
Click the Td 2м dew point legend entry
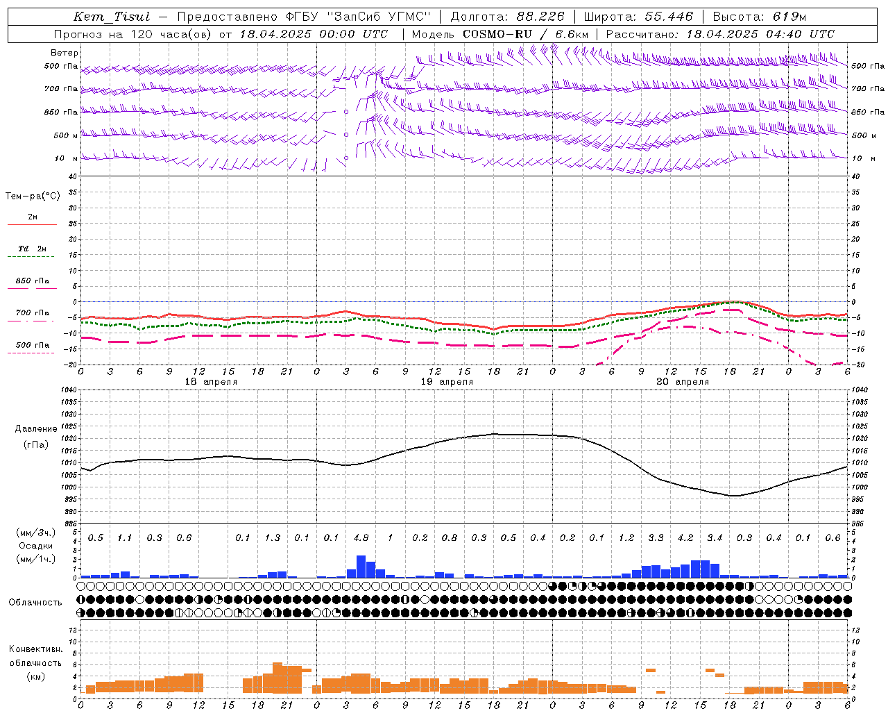(32, 249)
